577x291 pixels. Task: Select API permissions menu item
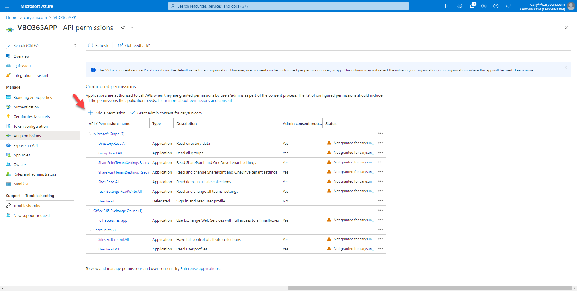click(40, 136)
